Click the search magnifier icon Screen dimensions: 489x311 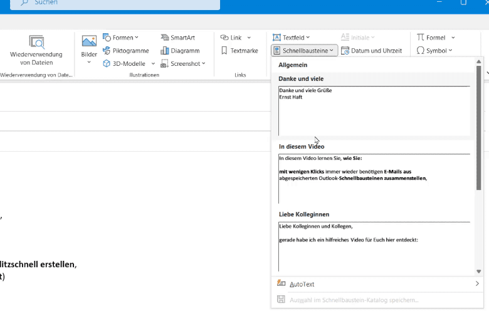[x=24, y=3]
